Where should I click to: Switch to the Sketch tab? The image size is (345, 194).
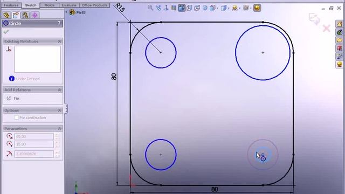tap(31, 5)
